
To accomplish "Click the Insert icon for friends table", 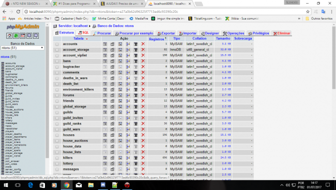I will coord(128,101).
